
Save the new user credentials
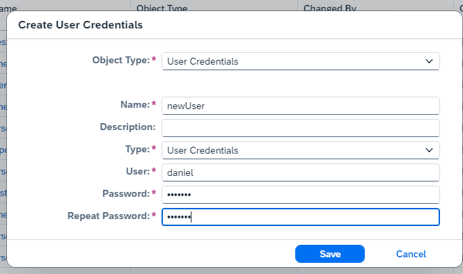pos(330,254)
